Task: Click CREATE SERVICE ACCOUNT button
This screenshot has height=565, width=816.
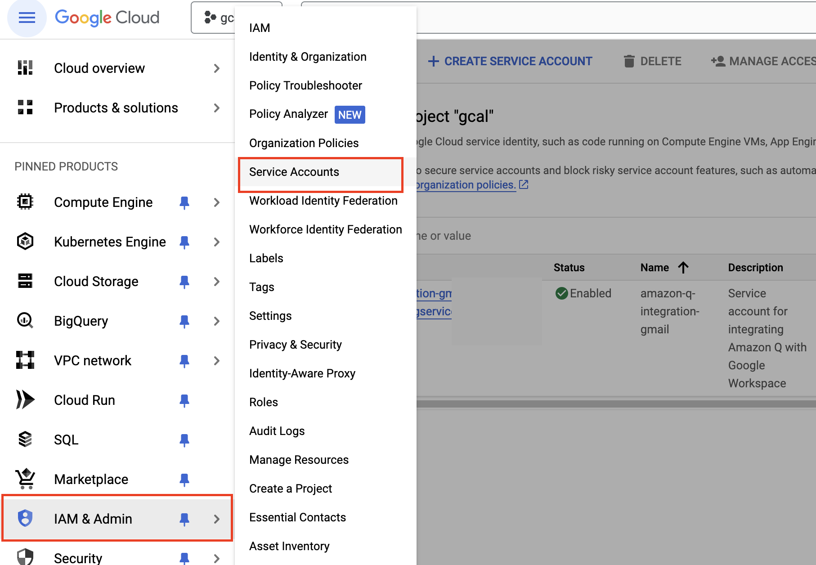Action: (x=510, y=61)
